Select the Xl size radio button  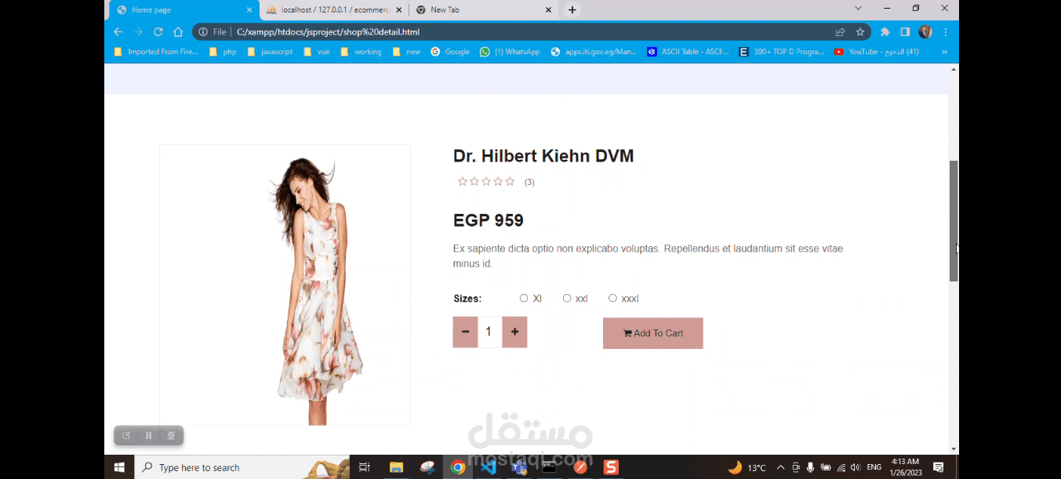click(524, 298)
